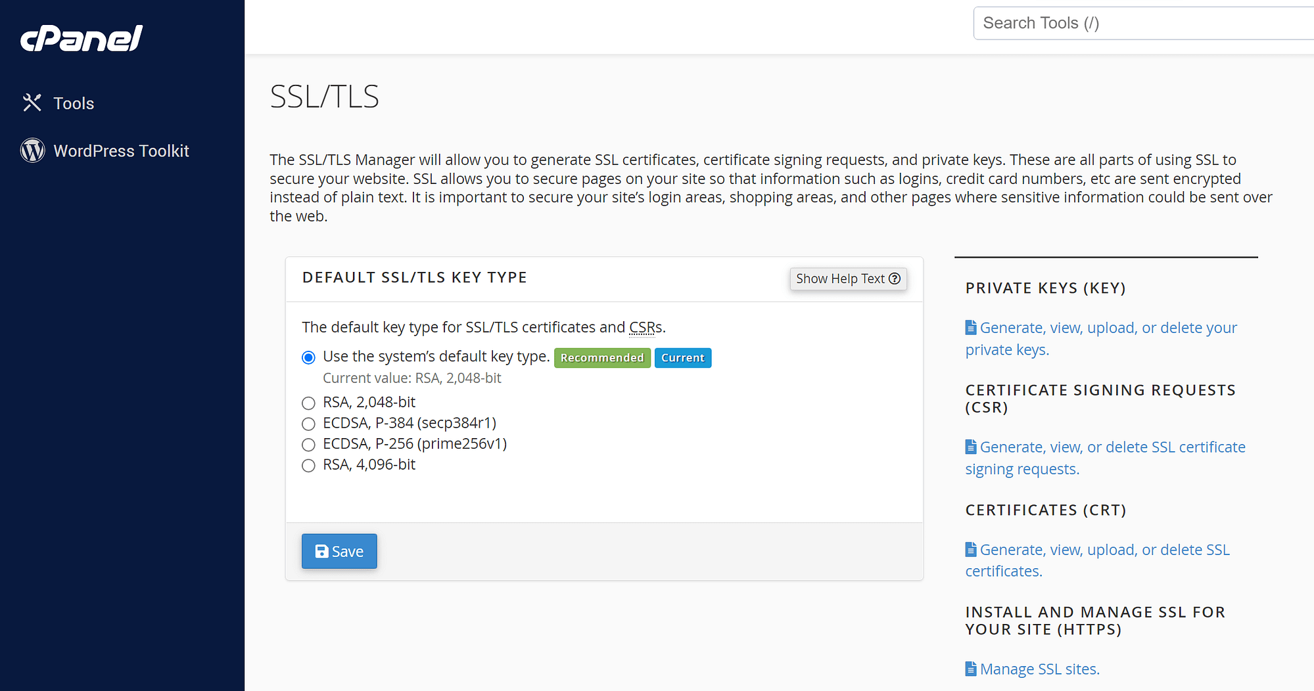Select the wrench Tools icon in sidebar
This screenshot has height=691, width=1314.
click(32, 102)
